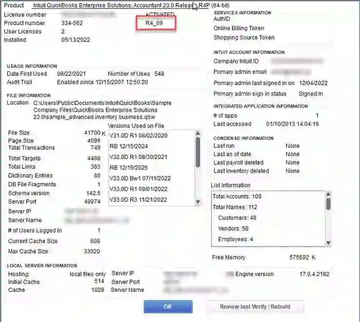Click Customers: 48 list entry
Viewport: 360px width, 322px height.
click(237, 218)
